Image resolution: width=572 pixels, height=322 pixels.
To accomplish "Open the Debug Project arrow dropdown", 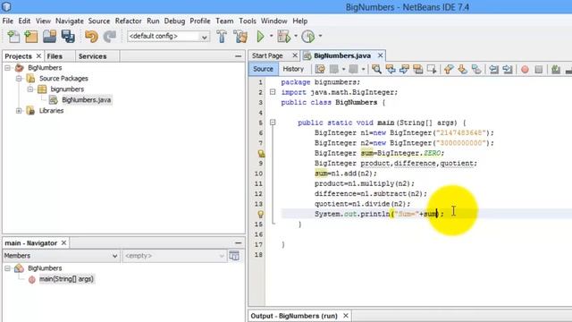I will point(296,36).
